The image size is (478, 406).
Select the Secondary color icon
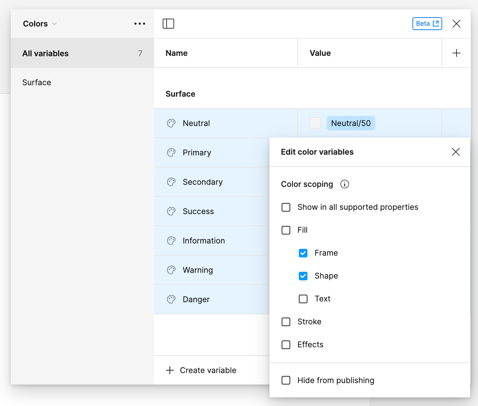click(x=171, y=182)
